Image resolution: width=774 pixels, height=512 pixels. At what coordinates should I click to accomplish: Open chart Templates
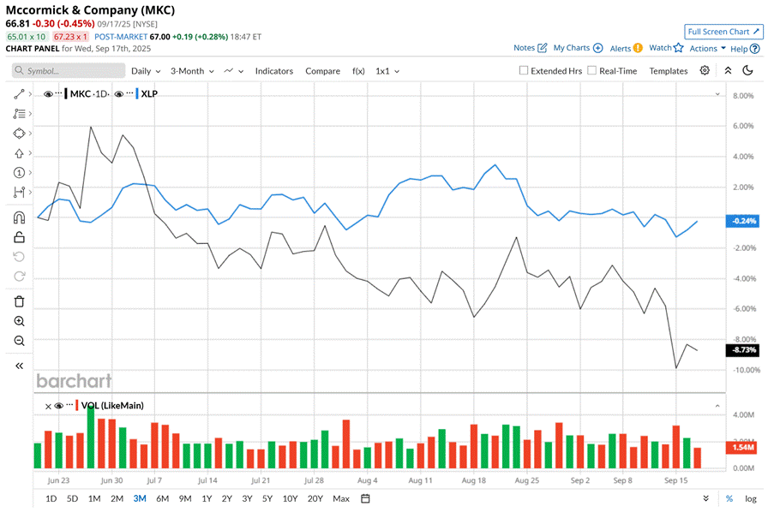pyautogui.click(x=669, y=71)
